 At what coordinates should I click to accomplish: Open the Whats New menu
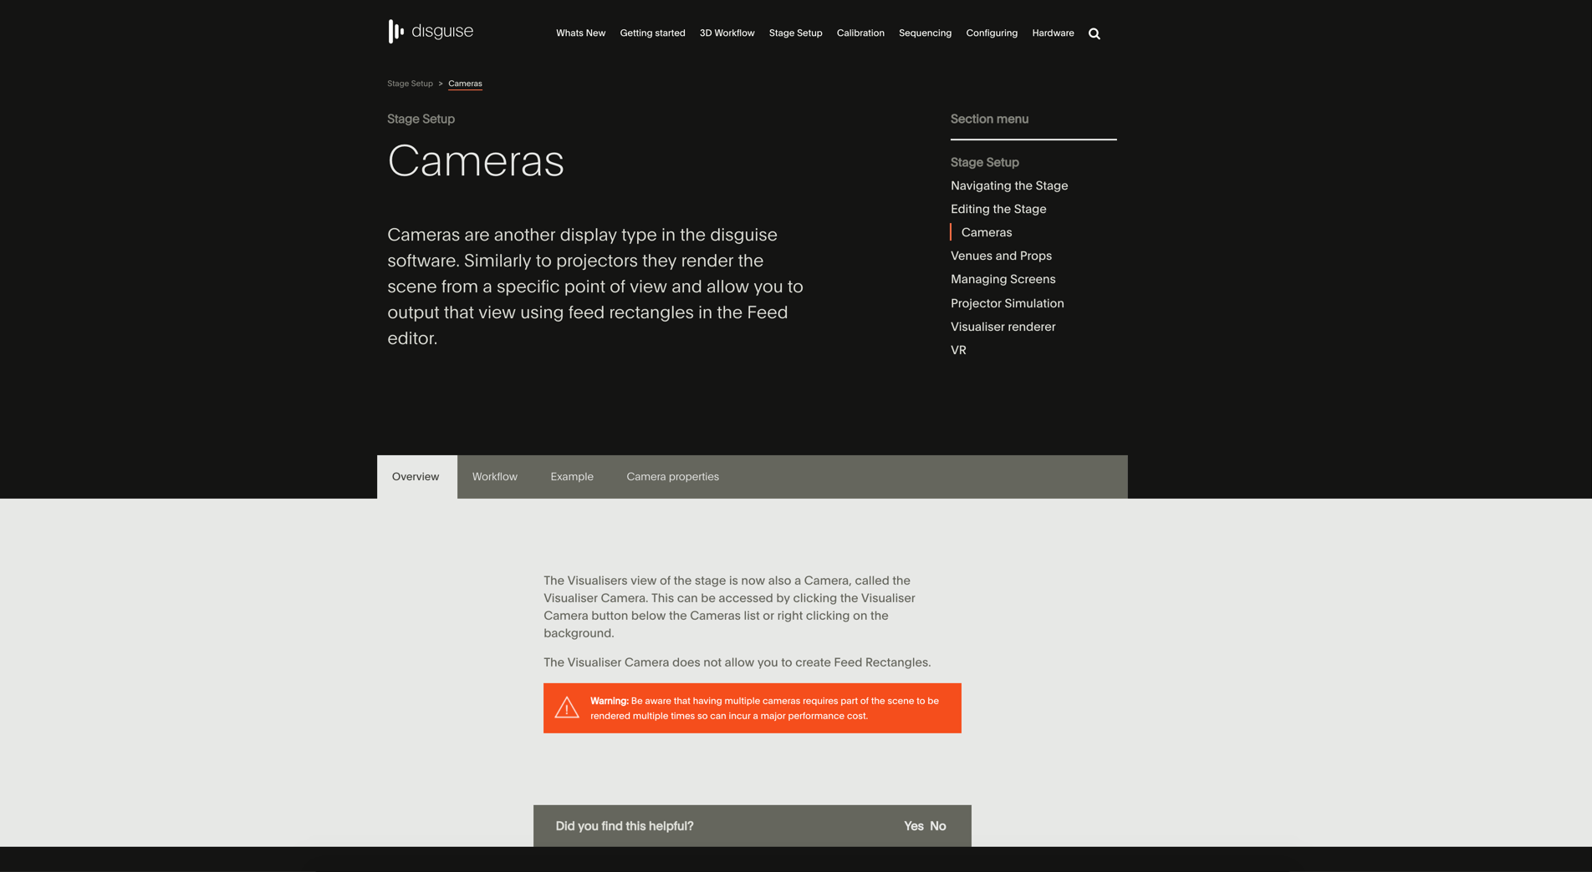click(580, 33)
